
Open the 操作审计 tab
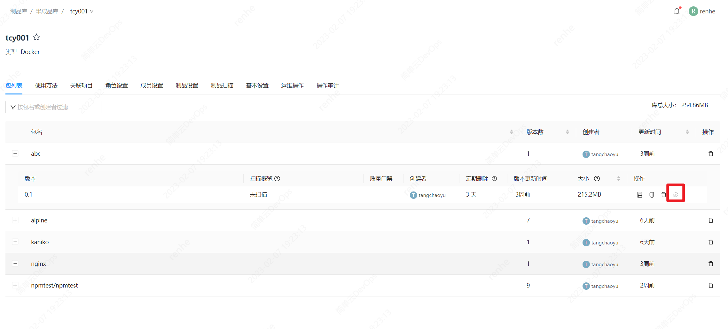coord(327,86)
